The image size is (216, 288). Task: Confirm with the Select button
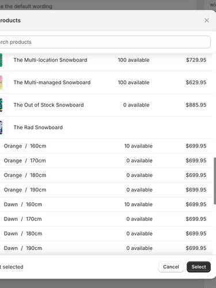(x=199, y=267)
